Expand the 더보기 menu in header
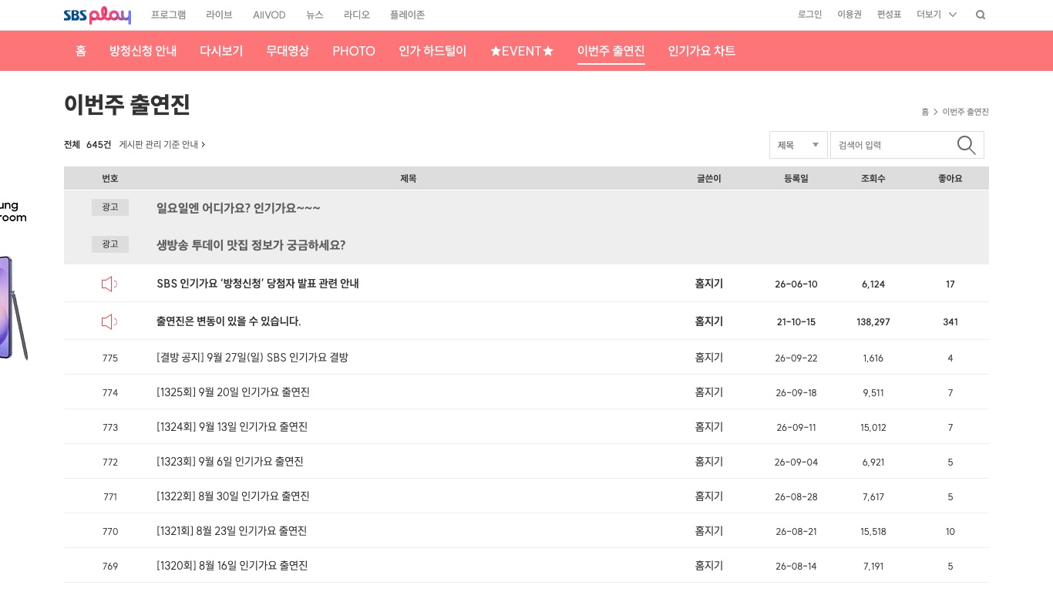The height and width of the screenshot is (592, 1053). pyautogui.click(x=937, y=15)
